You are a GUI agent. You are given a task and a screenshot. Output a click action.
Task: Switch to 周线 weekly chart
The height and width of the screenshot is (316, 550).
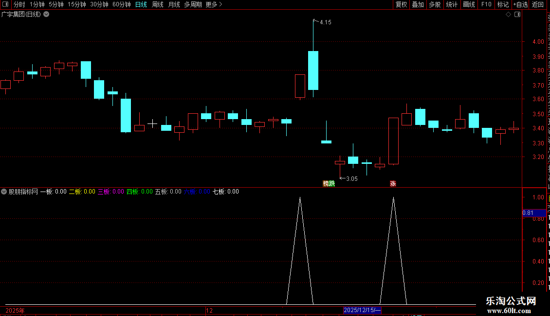pyautogui.click(x=158, y=4)
